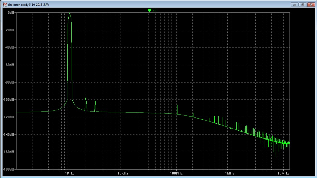The width and height of the screenshot is (317, 178).
Task: Click the -100dB vertical axis label
Action: click(x=8, y=99)
